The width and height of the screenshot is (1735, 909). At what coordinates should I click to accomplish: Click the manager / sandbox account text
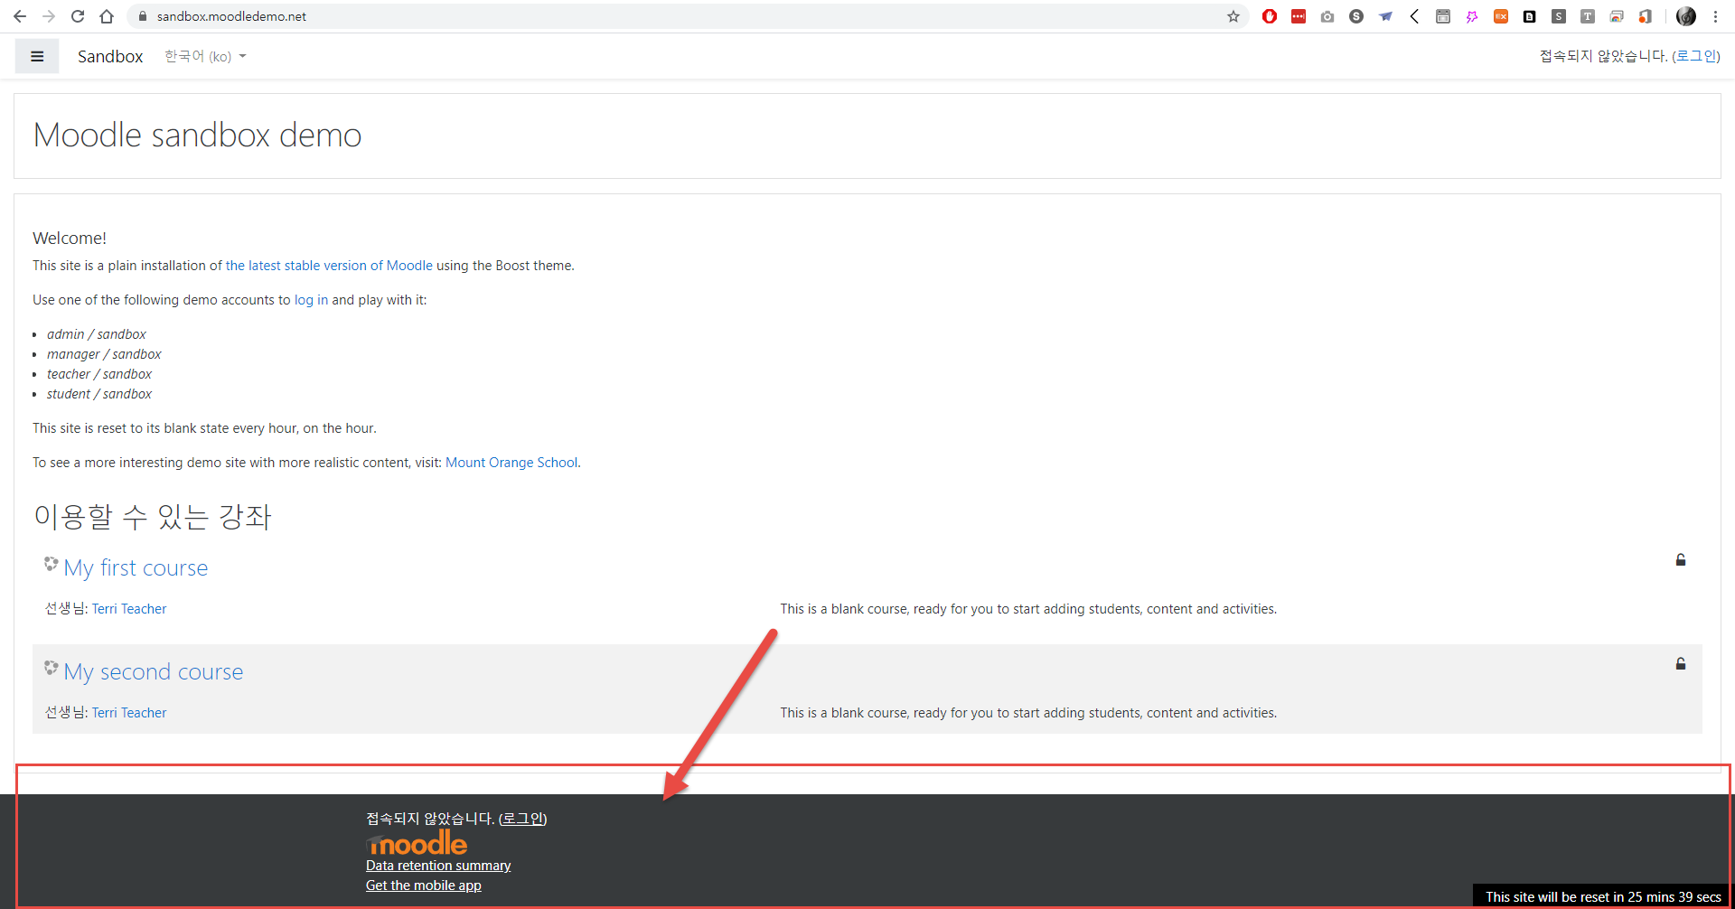coord(104,354)
